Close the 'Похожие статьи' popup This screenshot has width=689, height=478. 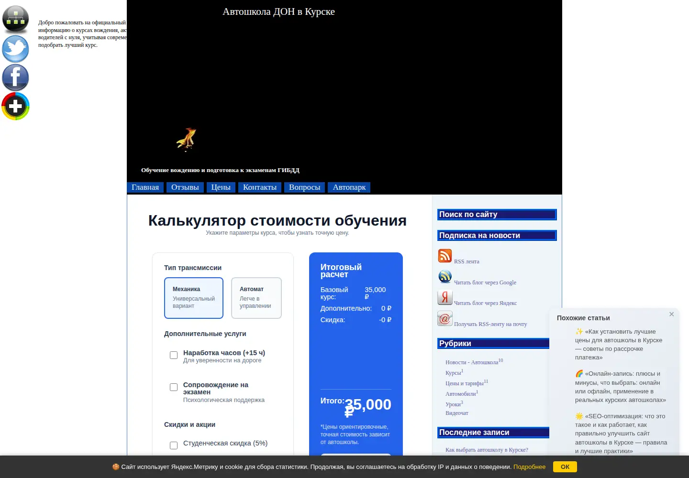tap(671, 314)
